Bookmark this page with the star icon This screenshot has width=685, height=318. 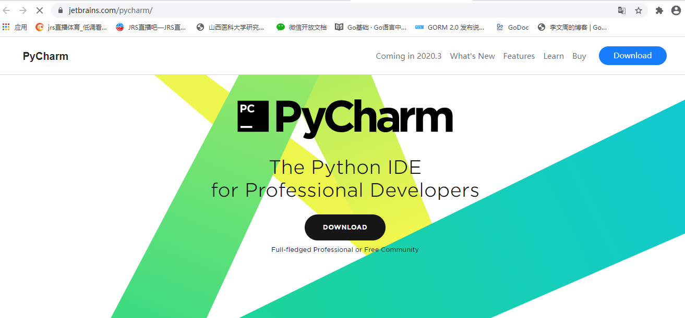[639, 10]
